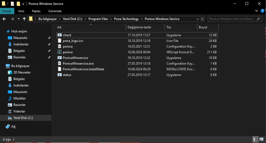Sort files by Tür column

pos(181,27)
